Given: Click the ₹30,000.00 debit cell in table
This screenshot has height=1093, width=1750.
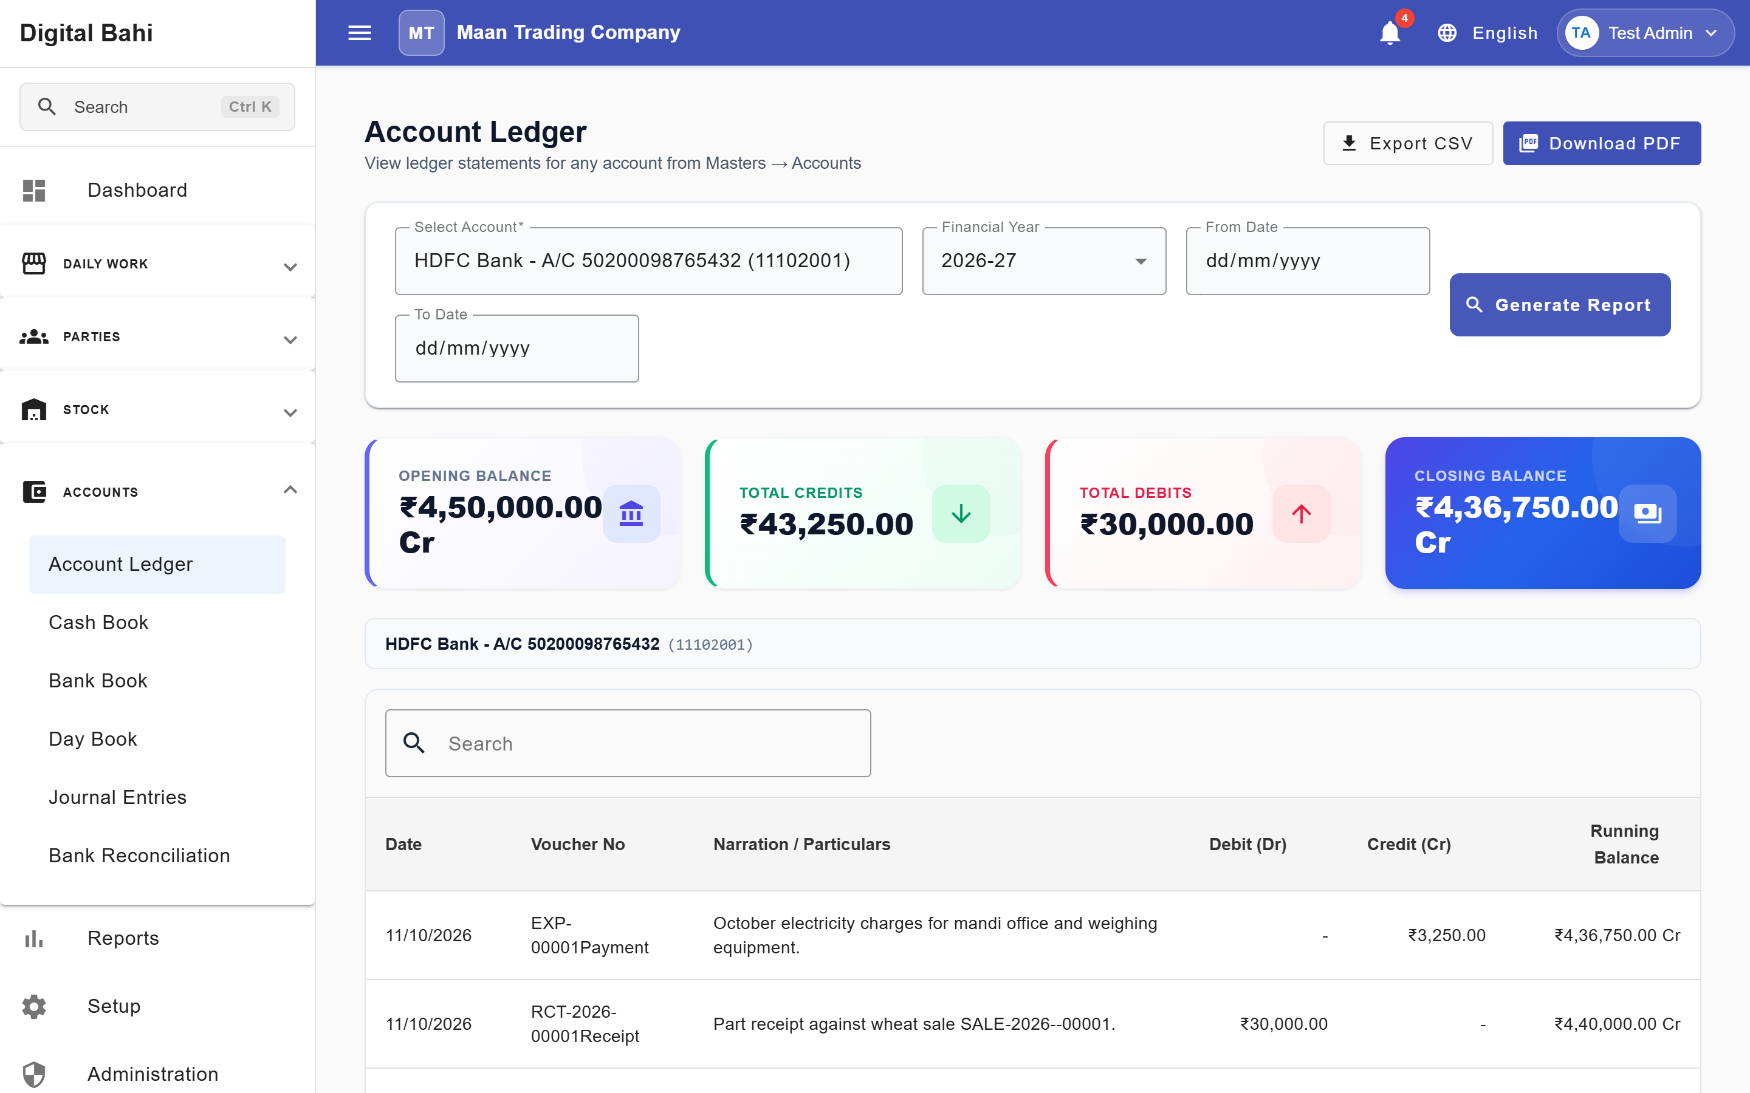Looking at the screenshot, I should [1283, 1024].
